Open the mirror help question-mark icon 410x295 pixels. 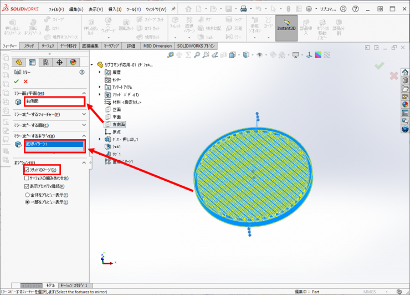82,72
